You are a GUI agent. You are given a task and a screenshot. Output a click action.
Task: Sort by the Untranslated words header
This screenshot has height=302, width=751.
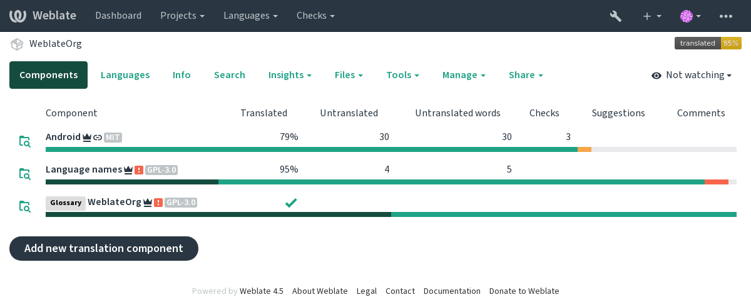[x=457, y=113]
